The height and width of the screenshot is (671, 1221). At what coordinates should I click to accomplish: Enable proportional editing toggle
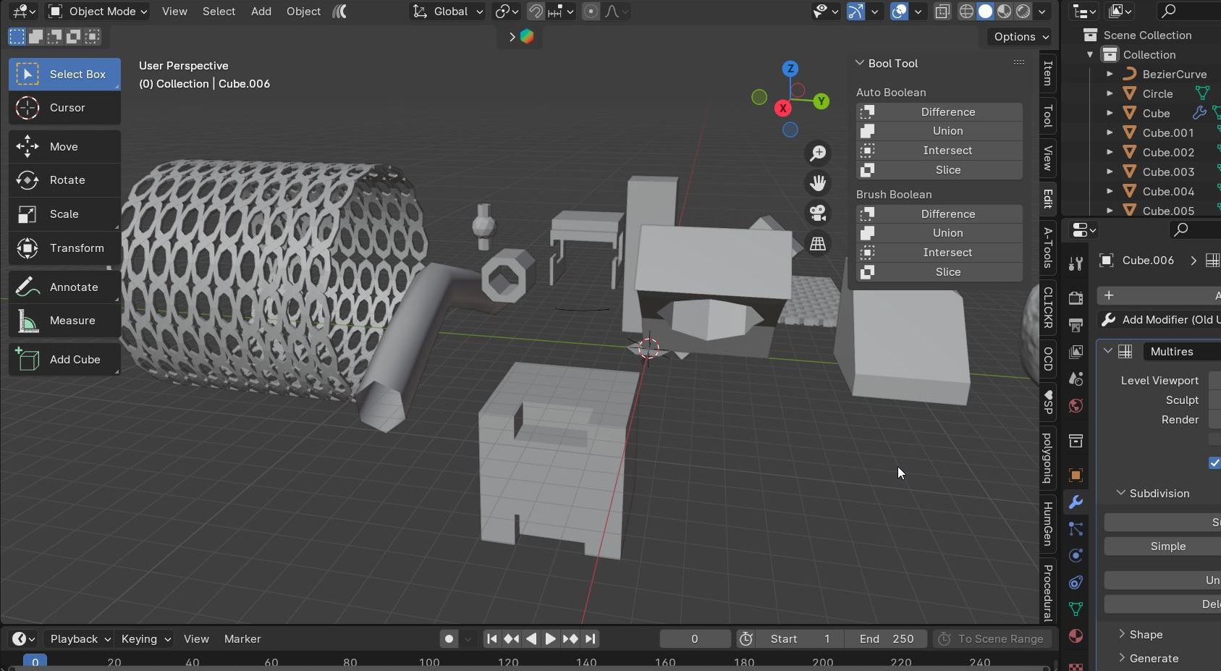591,12
